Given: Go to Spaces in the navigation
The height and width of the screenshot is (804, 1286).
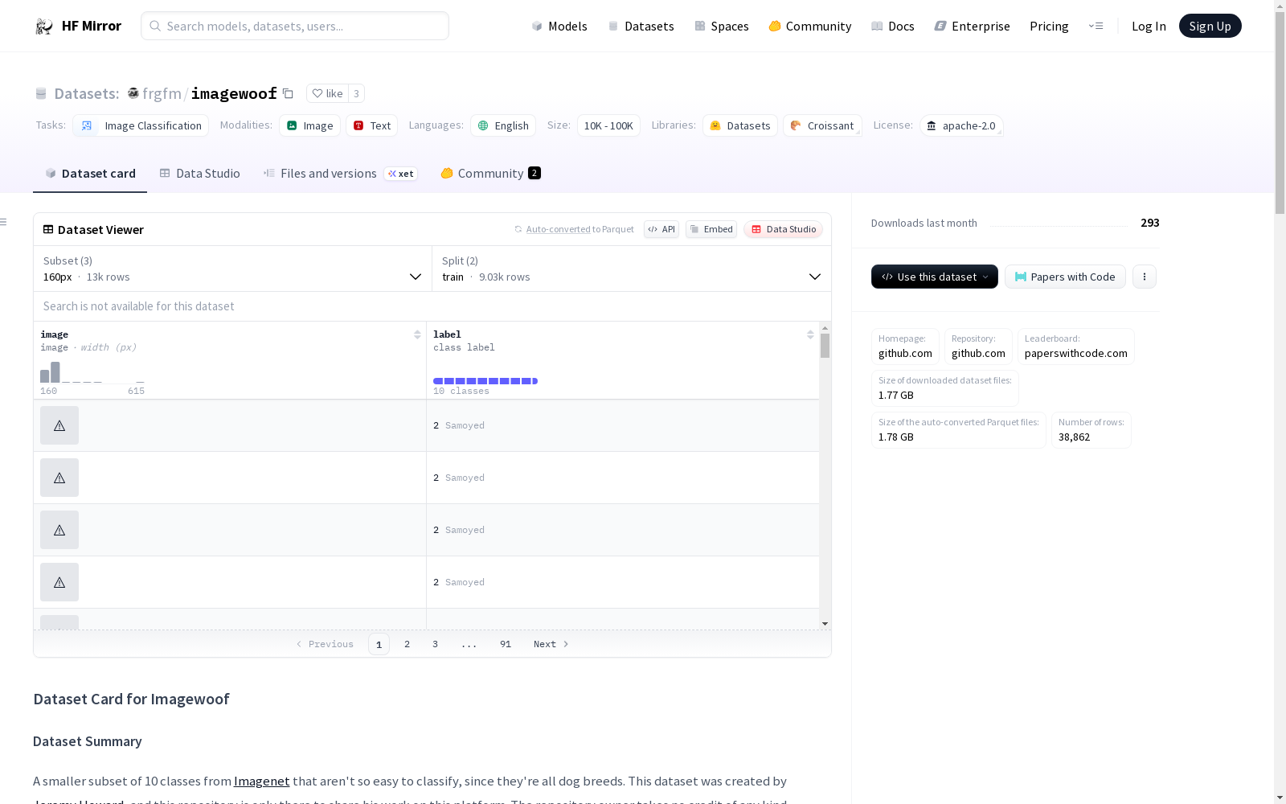Looking at the screenshot, I should [722, 27].
